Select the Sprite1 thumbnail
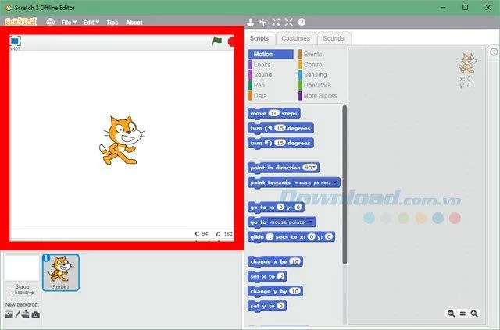The height and width of the screenshot is (330, 500). tap(61, 273)
